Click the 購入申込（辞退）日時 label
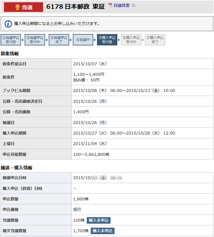This screenshot has height=237, width=214. click(x=22, y=188)
